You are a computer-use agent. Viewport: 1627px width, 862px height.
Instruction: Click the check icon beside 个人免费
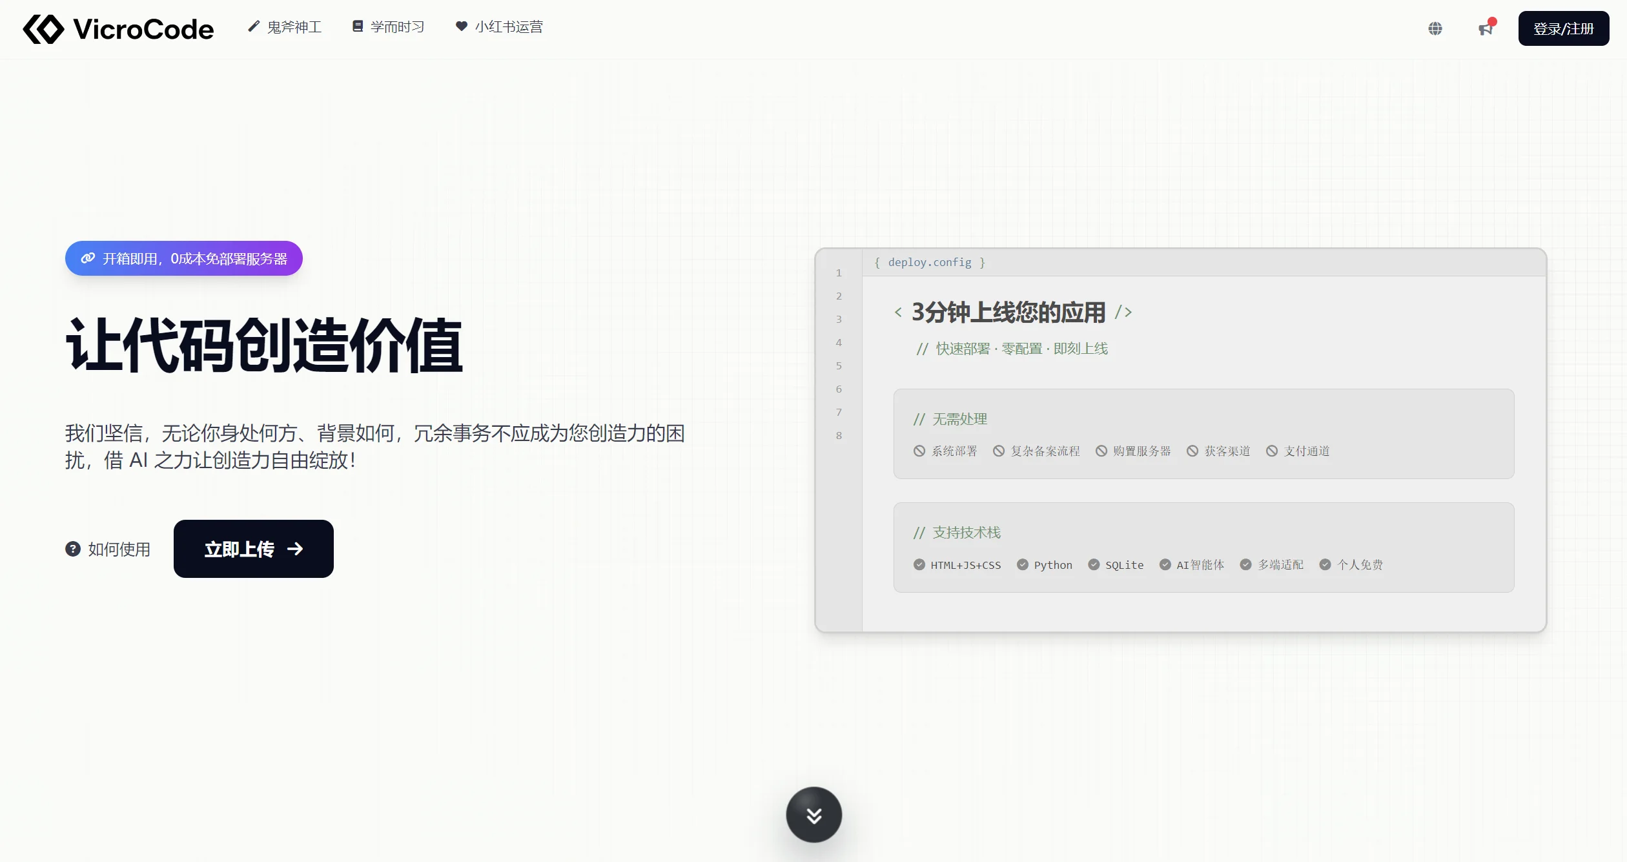click(x=1325, y=564)
